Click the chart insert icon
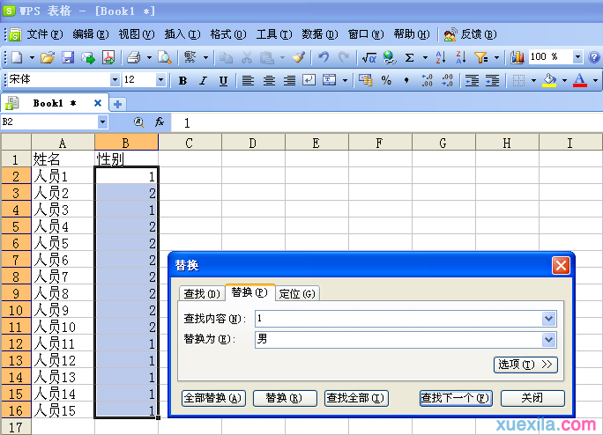The width and height of the screenshot is (603, 435). coord(517,57)
